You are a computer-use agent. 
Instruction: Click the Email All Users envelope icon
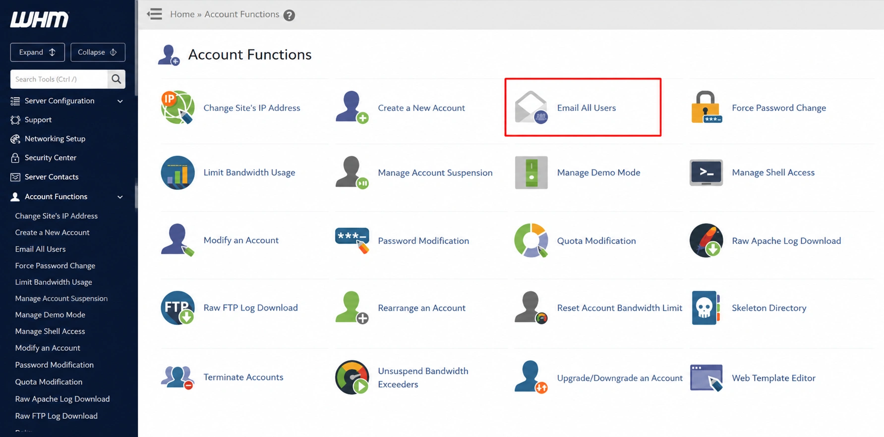[531, 107]
